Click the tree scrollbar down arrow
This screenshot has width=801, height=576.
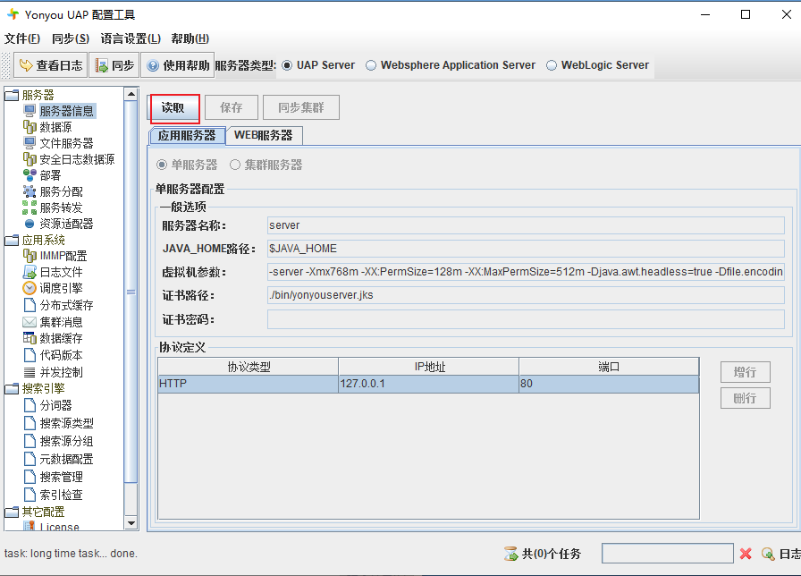tap(131, 523)
